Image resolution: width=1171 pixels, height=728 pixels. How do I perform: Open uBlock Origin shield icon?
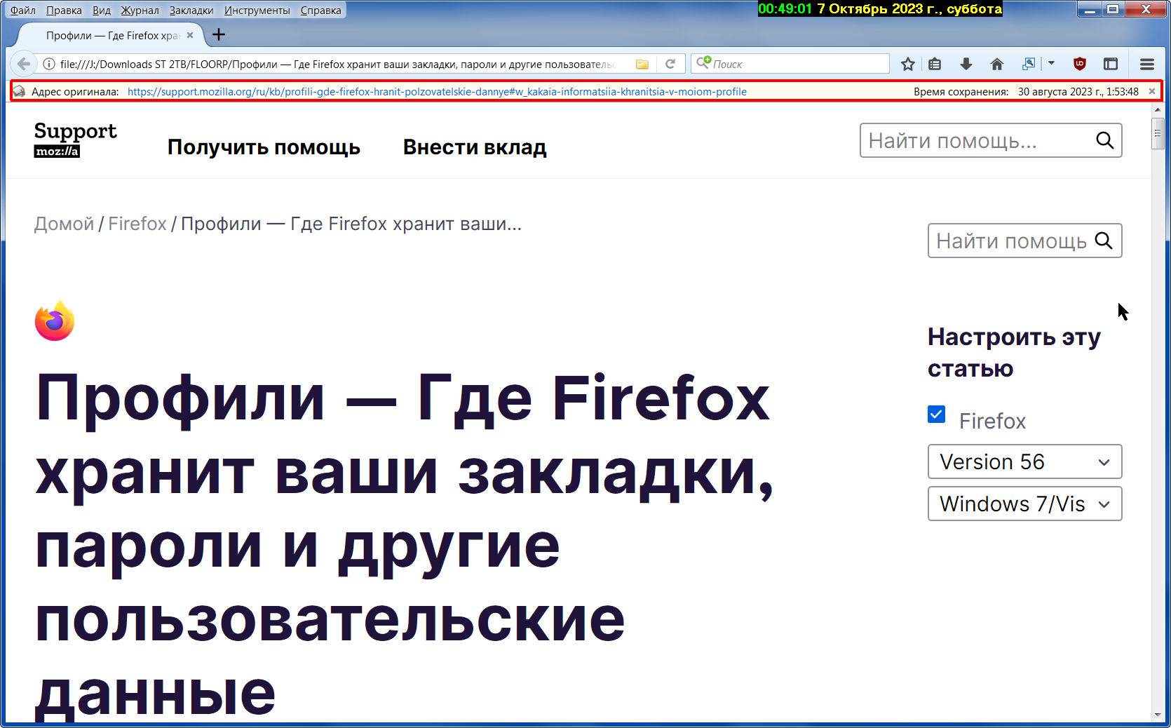1080,64
